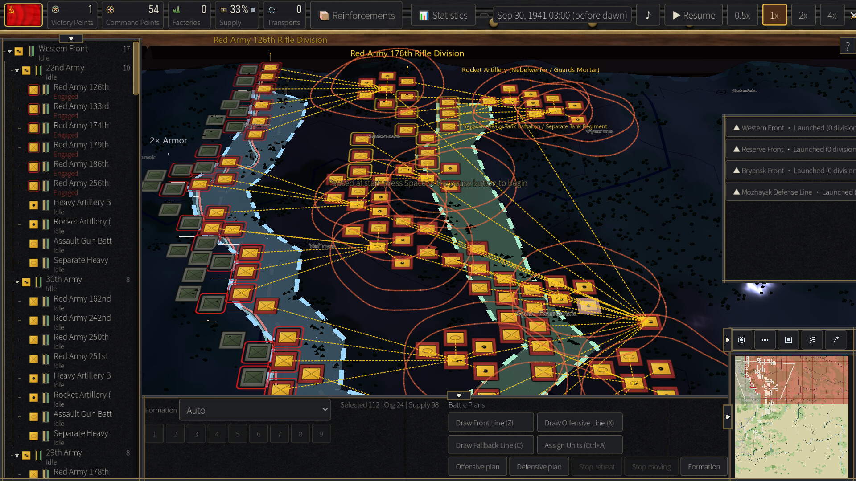Click the Resume button

[693, 15]
